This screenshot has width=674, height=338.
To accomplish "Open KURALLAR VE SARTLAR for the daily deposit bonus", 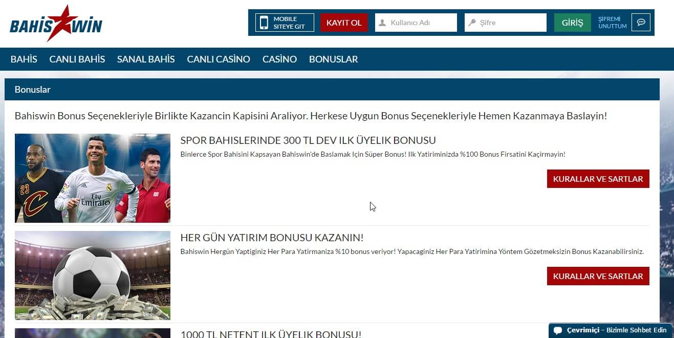I will 598,276.
